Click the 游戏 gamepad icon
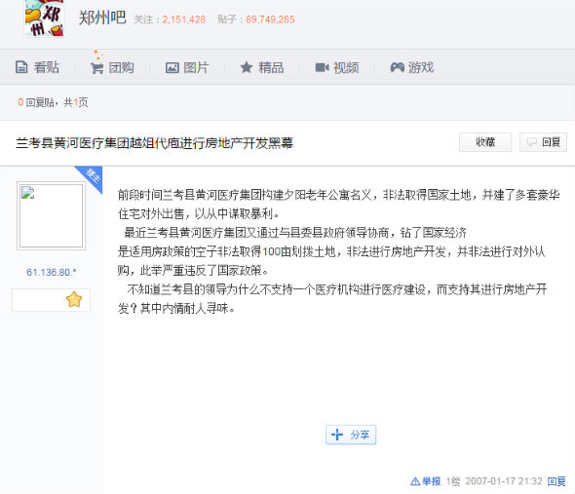575x494 pixels. 398,67
